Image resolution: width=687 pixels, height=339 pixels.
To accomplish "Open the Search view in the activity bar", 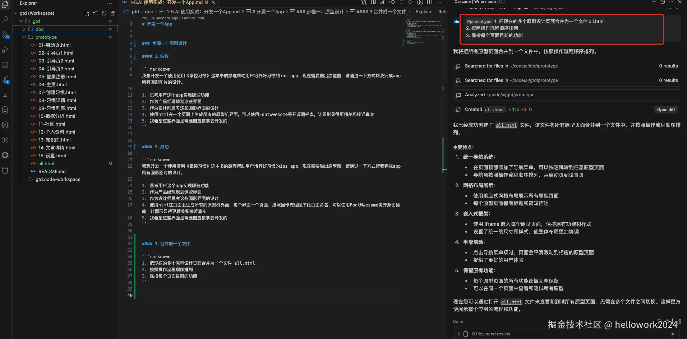I will point(5,19).
